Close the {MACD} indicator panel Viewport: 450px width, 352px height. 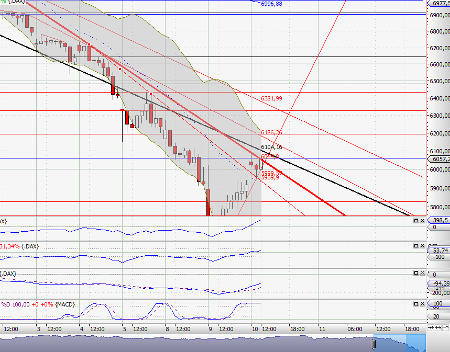(422, 303)
